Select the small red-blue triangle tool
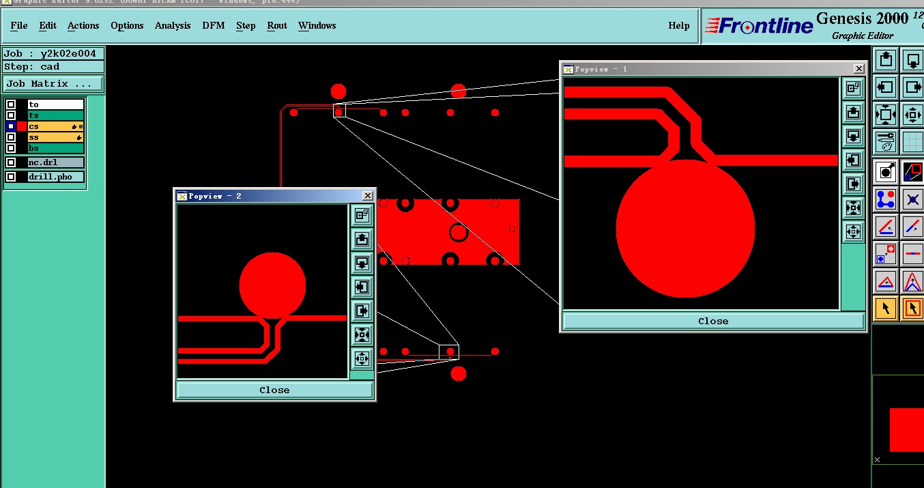The image size is (924, 488). click(x=886, y=281)
